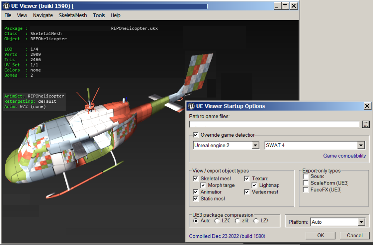Enable the Sound export checkbox
Screen dimensions: 373x245
pos(306,176)
